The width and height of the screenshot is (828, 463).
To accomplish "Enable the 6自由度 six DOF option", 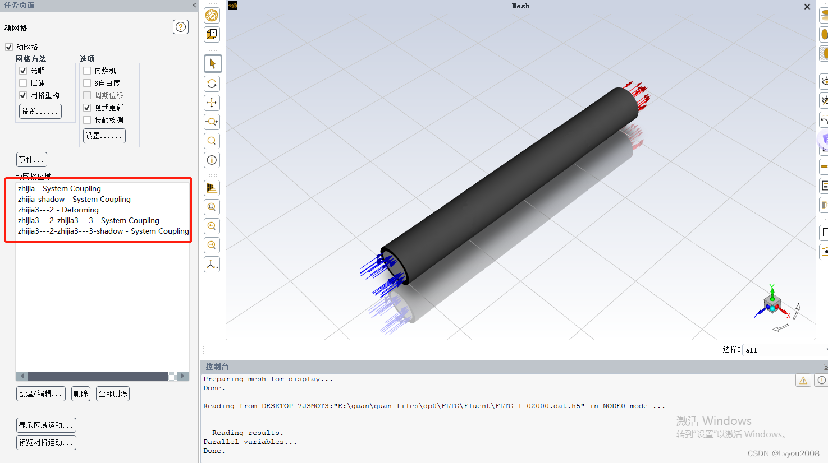I will (87, 83).
